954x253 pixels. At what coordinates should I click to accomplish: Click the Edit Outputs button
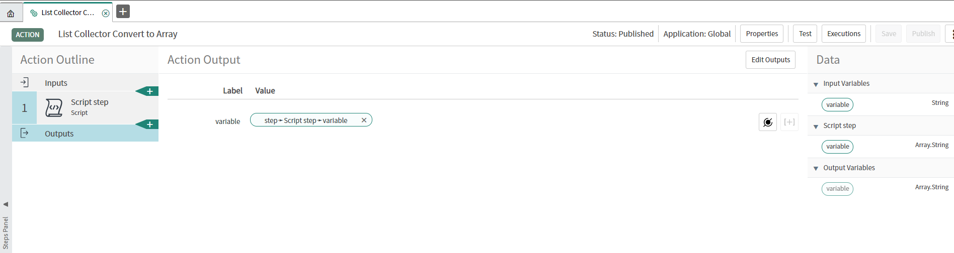click(x=770, y=60)
